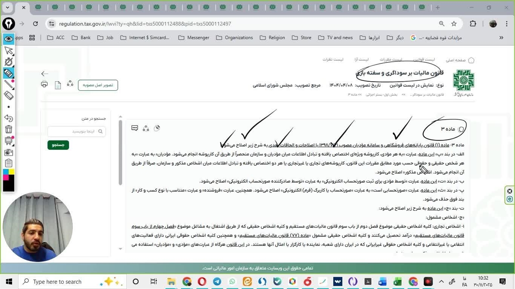The image size is (515, 289).
Task: Select the highlighter pen tool
Action: coord(8,73)
